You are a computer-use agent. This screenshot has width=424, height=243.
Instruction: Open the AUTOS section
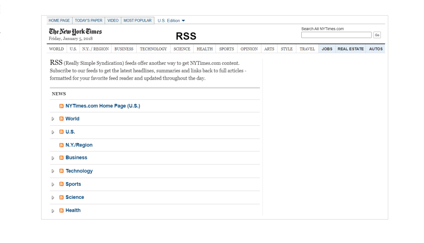coord(375,49)
